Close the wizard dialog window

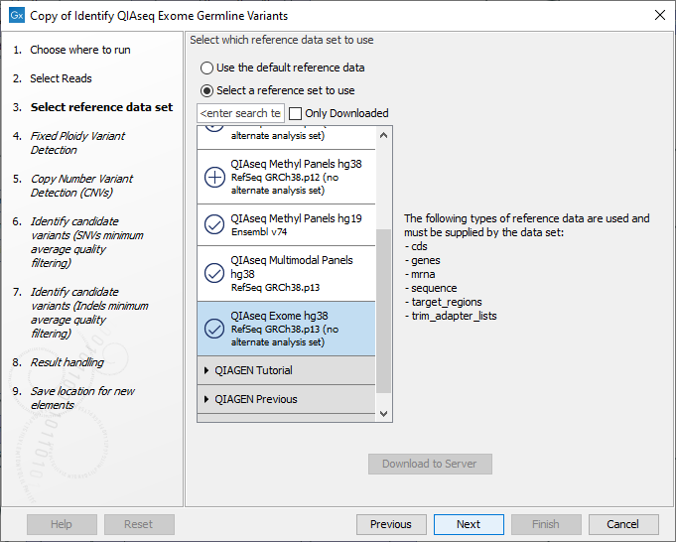point(660,15)
